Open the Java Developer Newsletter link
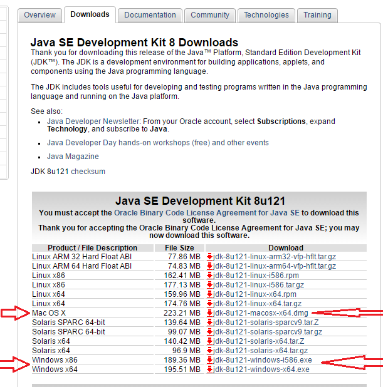The height and width of the screenshot is (387, 383). tap(93, 121)
